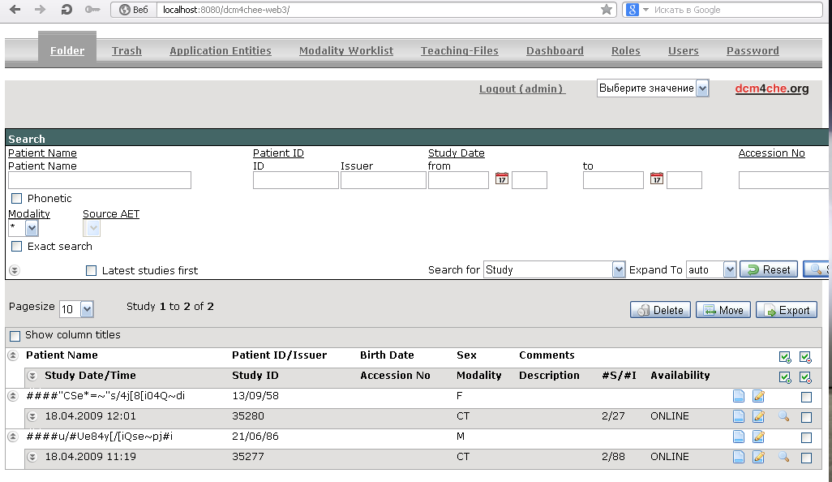Click the key password icon in browser toolbar
The width and height of the screenshot is (832, 482).
92,10
